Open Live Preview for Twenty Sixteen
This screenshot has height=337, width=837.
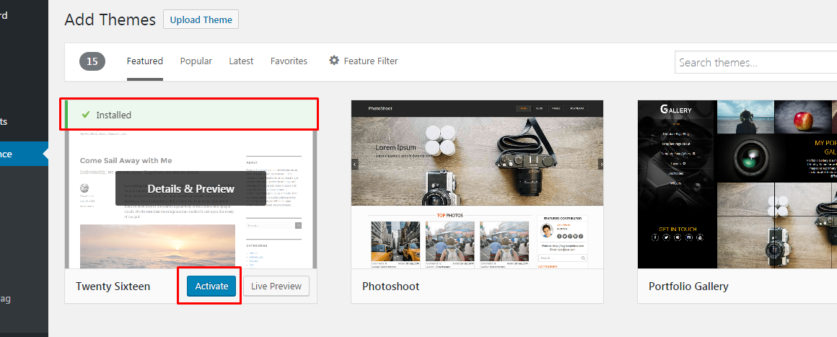[x=276, y=286]
